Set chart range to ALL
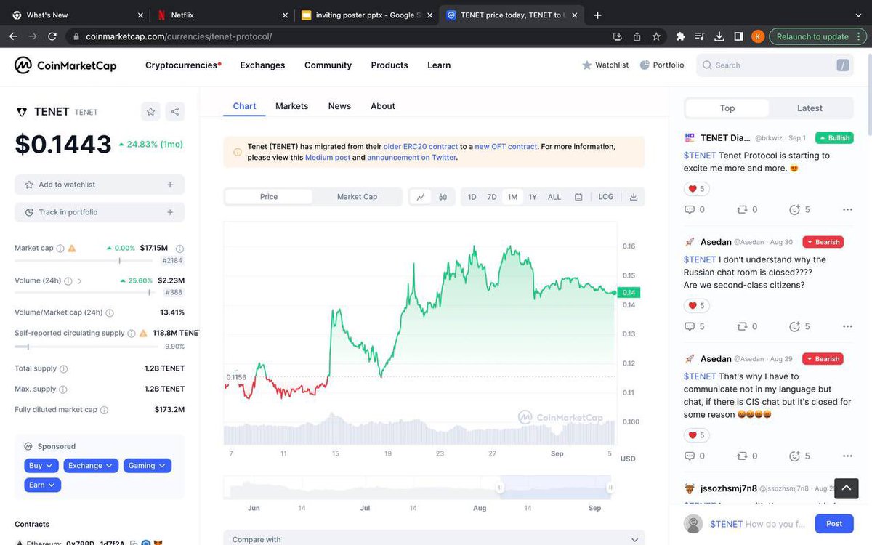 (x=554, y=197)
